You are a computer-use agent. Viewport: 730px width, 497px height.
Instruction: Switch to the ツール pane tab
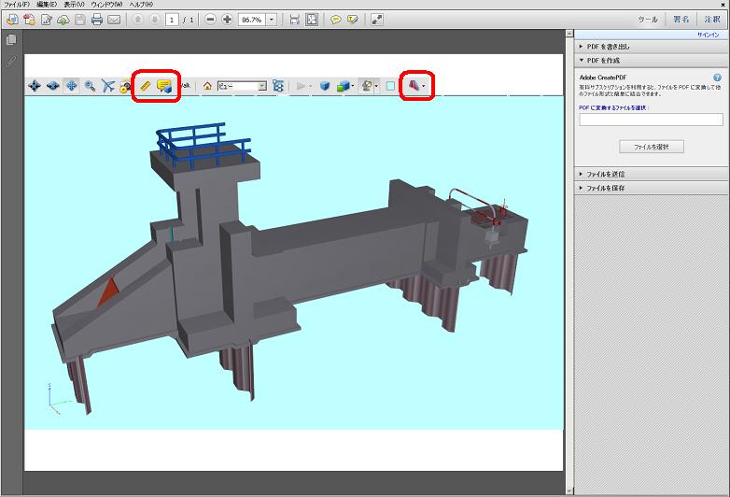click(648, 20)
